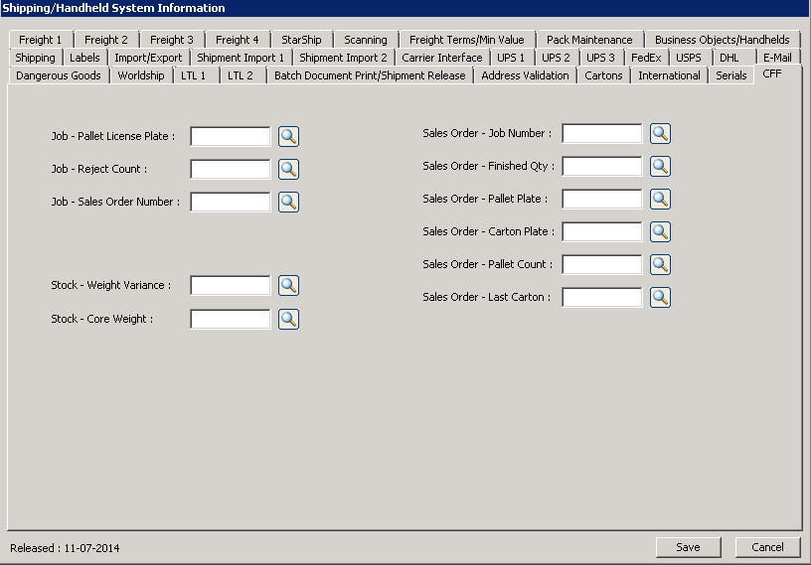Viewport: 811px width, 565px height.
Task: Open the lookup for Sales Order - Pallet Count
Action: [x=660, y=265]
